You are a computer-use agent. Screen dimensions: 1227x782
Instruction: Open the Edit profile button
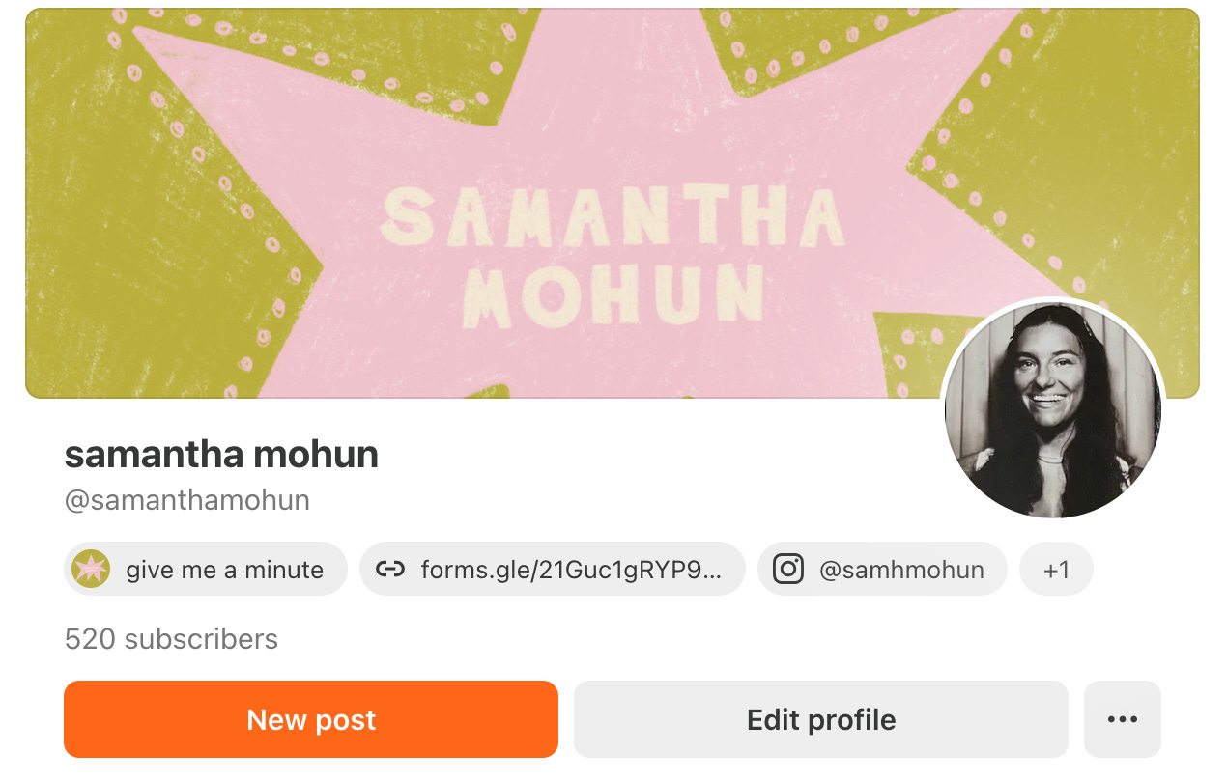821,719
